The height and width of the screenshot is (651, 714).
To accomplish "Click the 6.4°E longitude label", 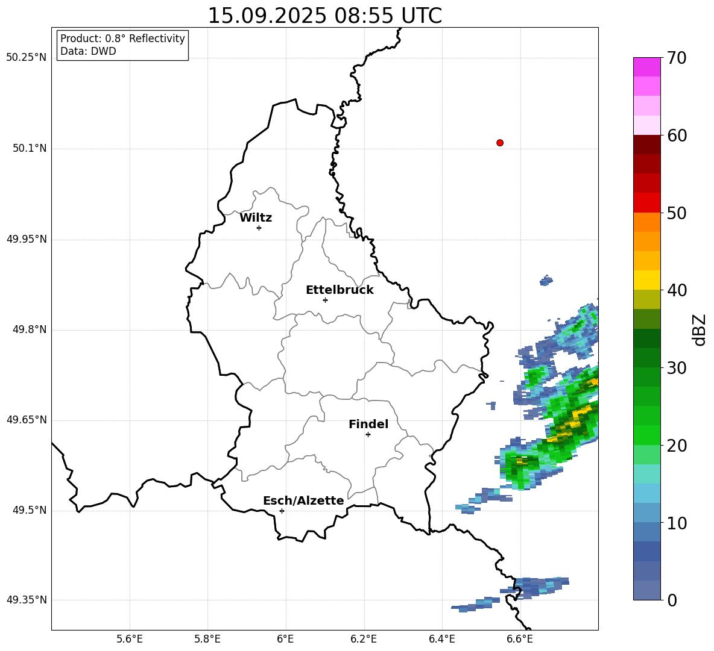I will pos(441,639).
